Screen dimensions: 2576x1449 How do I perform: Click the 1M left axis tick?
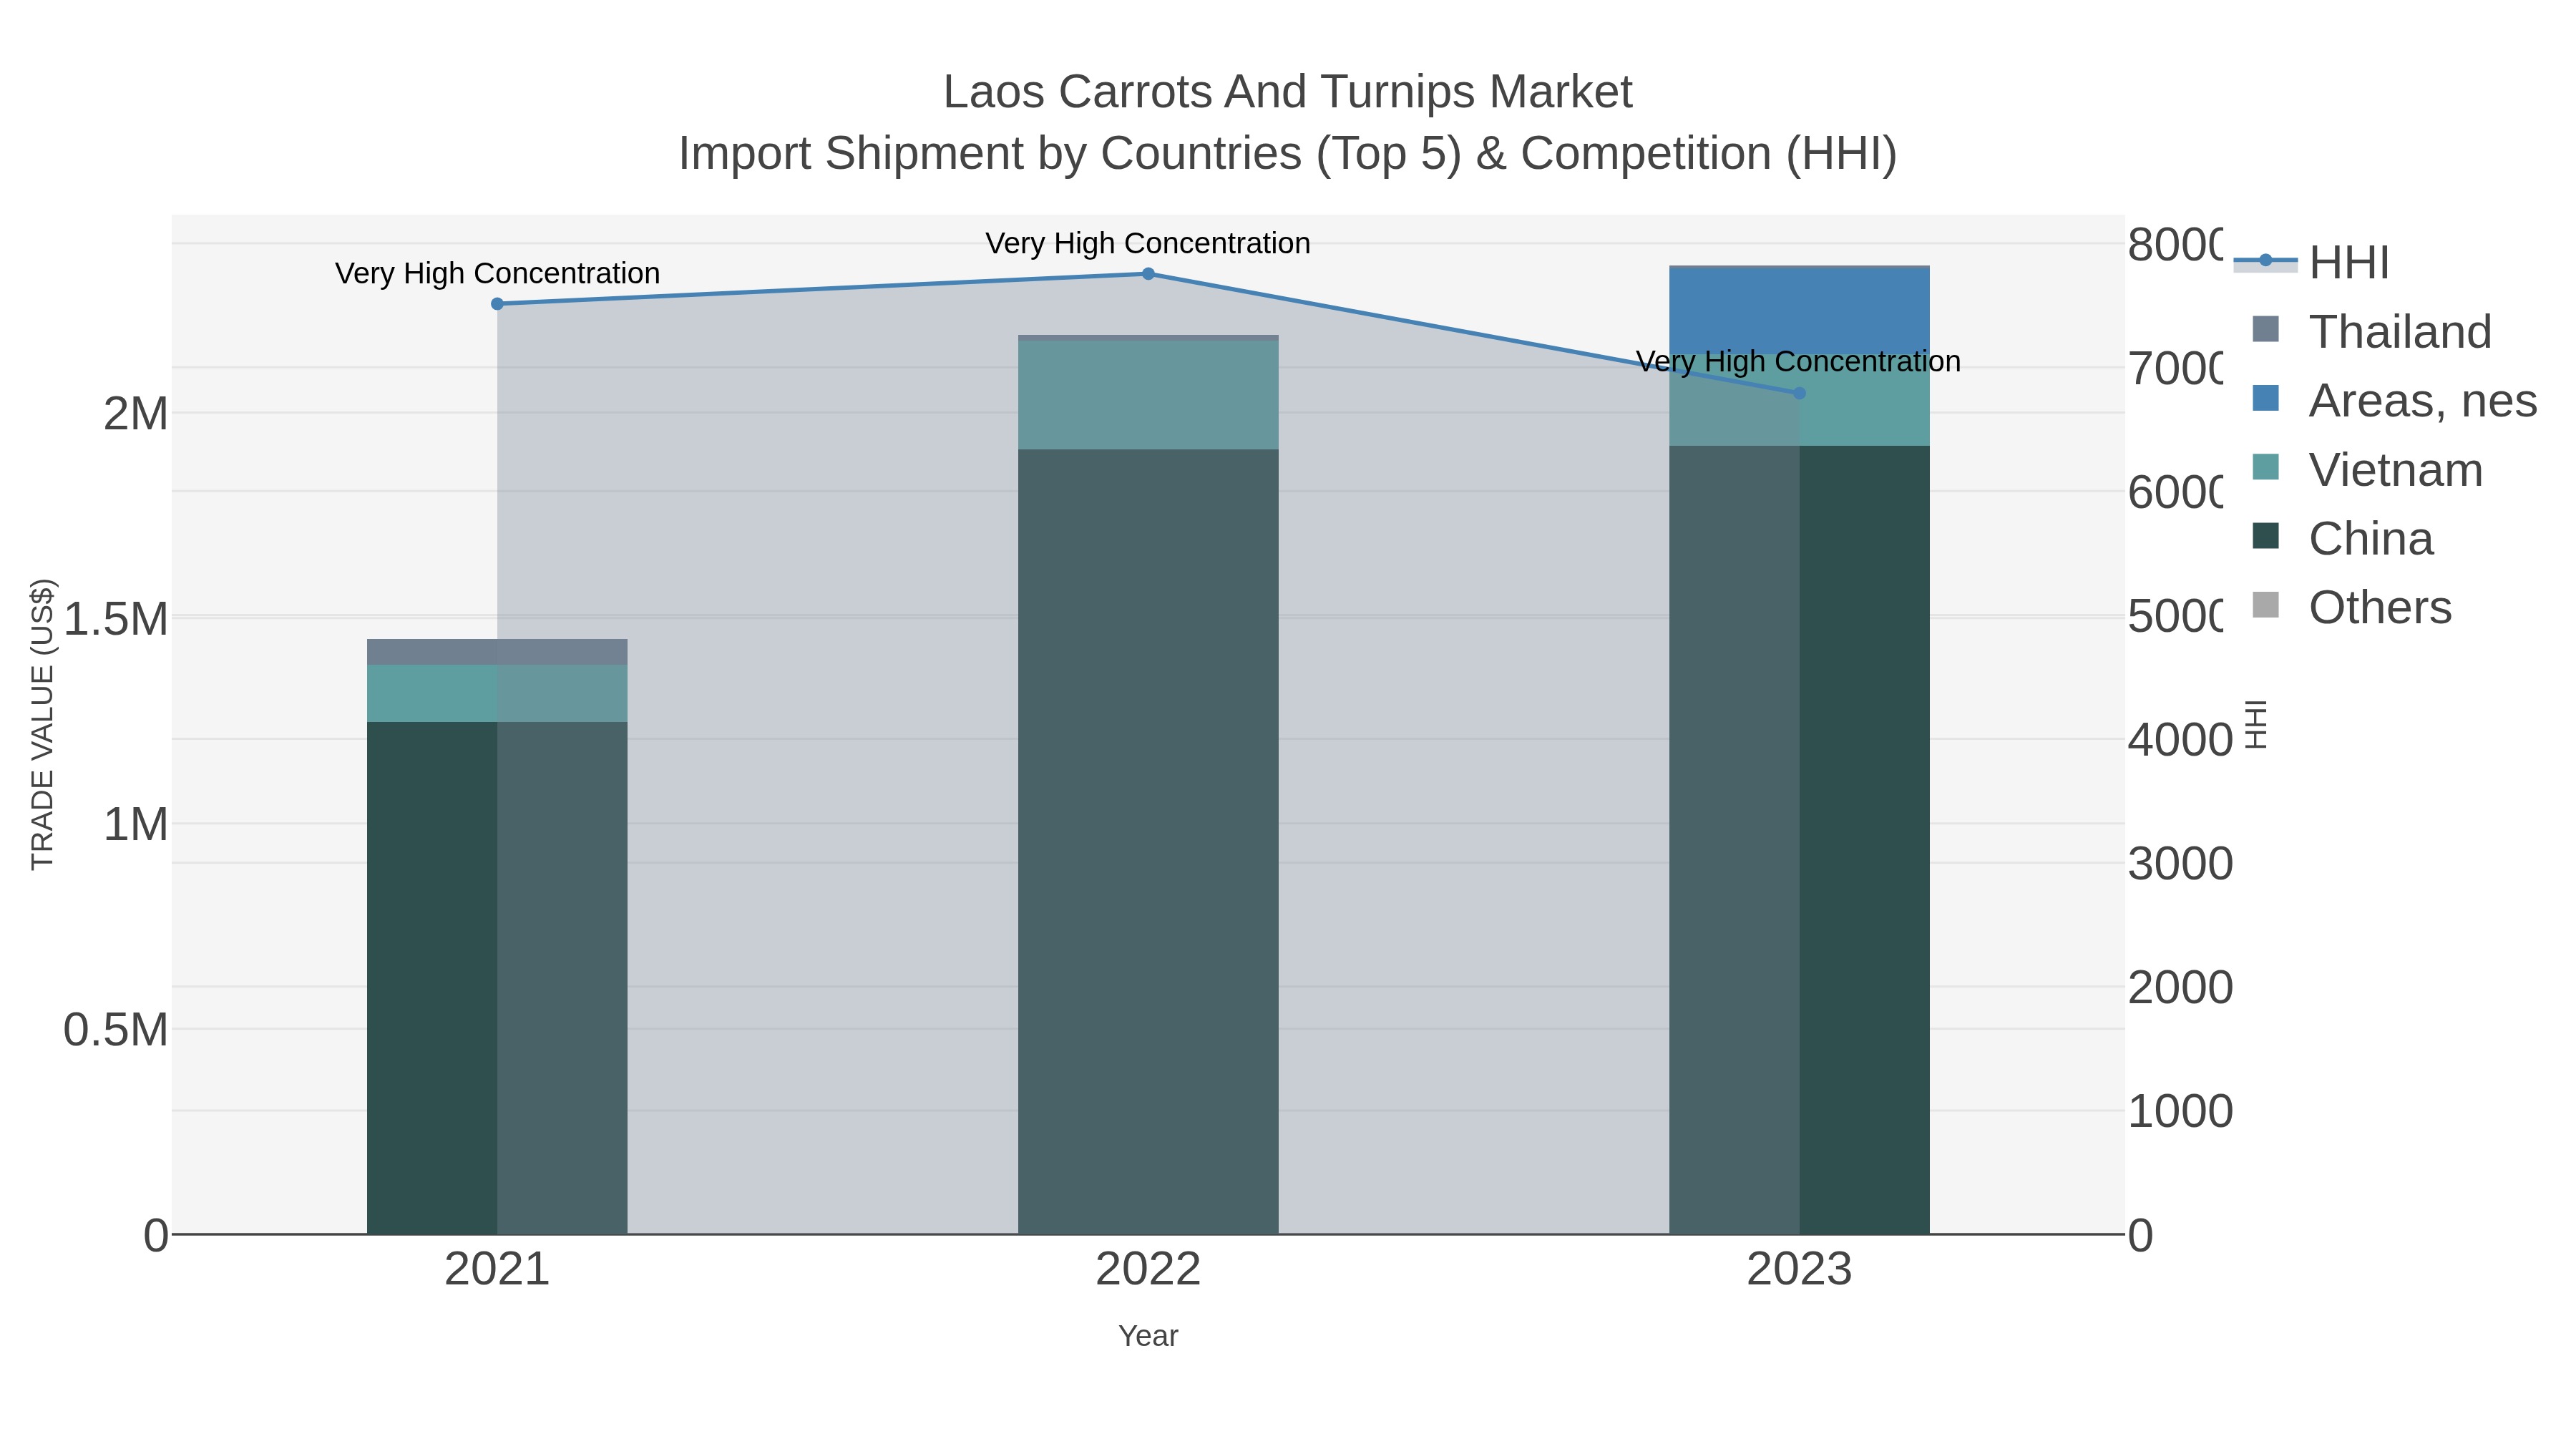point(136,825)
